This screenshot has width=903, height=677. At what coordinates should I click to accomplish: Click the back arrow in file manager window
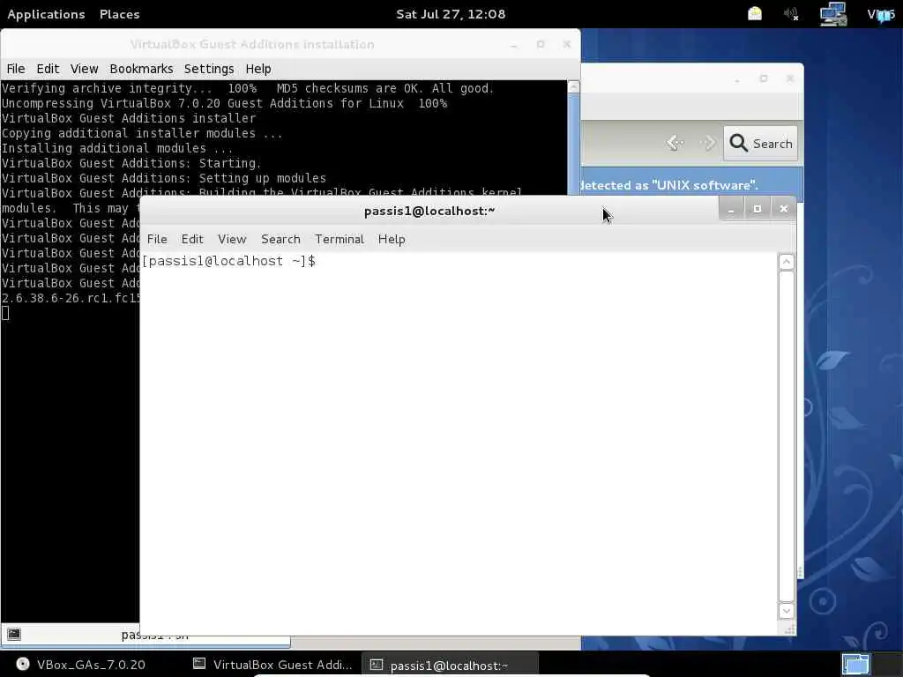[675, 142]
